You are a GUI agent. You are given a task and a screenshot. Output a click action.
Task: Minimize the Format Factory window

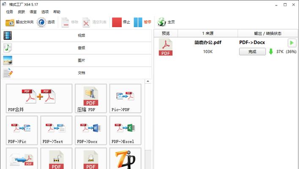tap(276, 5)
